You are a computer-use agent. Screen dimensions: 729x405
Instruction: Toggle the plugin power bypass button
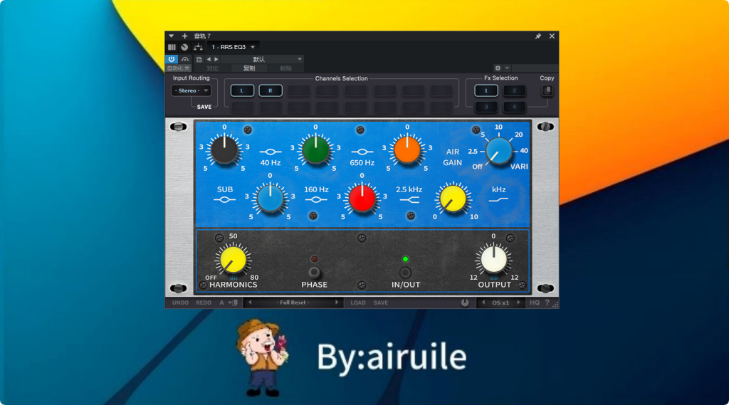click(x=172, y=59)
